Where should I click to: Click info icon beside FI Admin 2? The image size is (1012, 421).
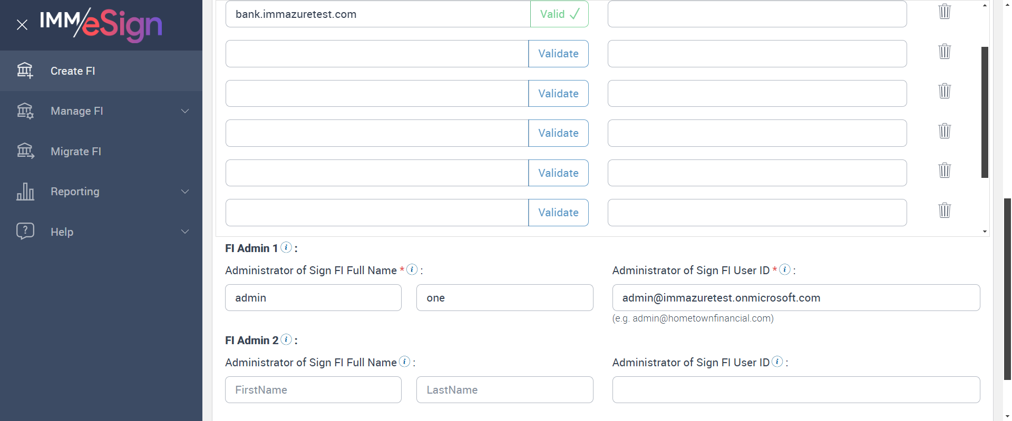coord(286,339)
